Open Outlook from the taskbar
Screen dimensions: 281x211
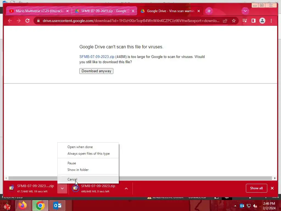click(58, 206)
